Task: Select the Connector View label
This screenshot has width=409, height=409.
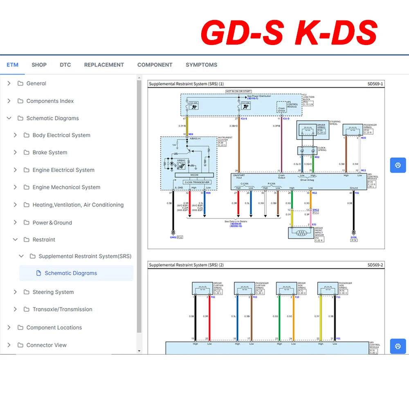Action: pos(47,345)
